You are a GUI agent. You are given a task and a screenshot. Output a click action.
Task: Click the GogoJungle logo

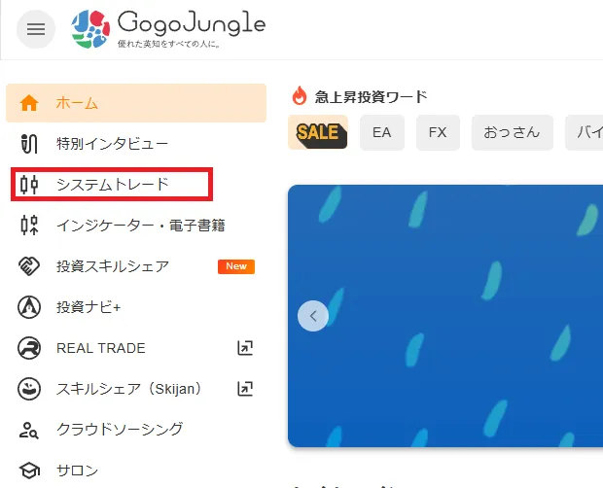pos(168,29)
